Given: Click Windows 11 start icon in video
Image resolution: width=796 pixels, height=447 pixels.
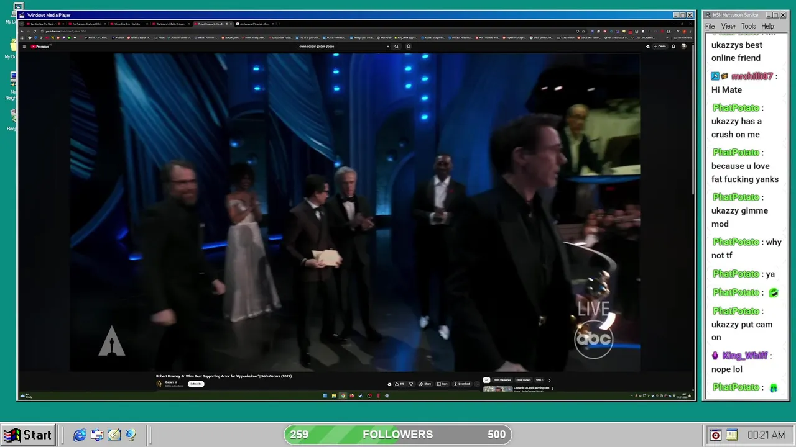Looking at the screenshot, I should 325,395.
